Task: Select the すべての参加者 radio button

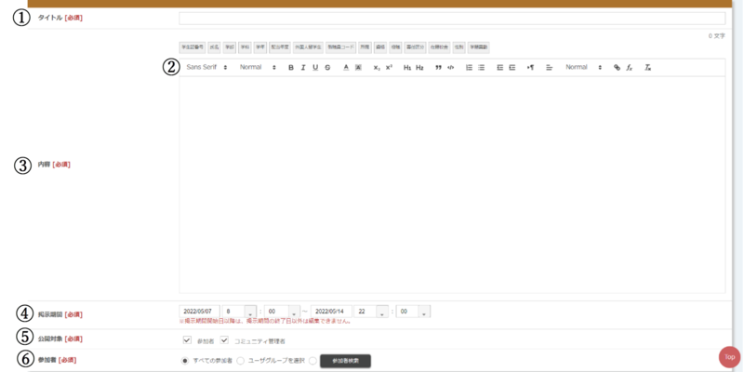Action: [x=184, y=360]
